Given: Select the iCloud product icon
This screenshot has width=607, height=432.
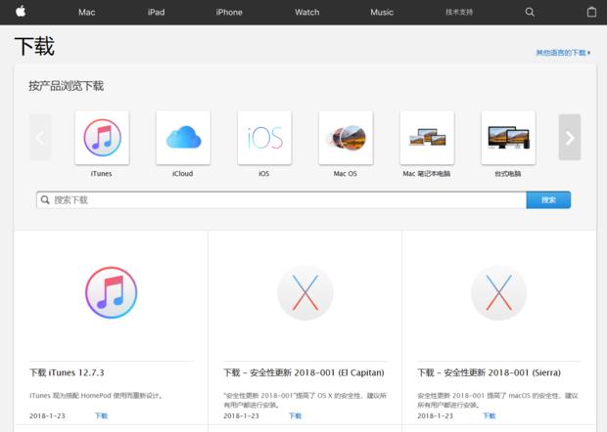Looking at the screenshot, I should [x=183, y=138].
